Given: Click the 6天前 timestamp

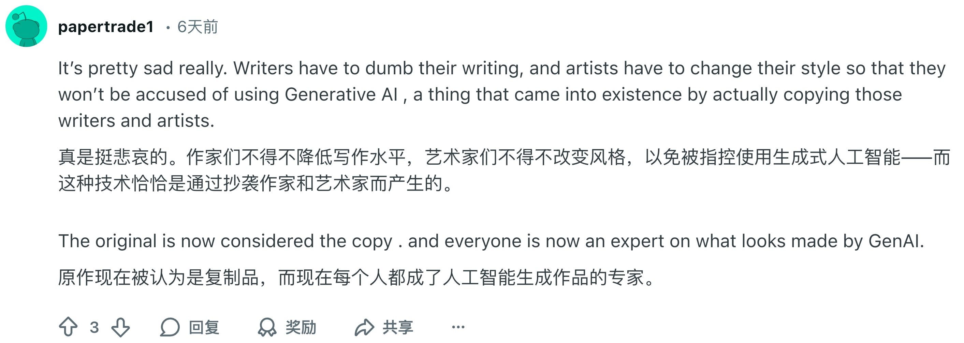Looking at the screenshot, I should 197,27.
